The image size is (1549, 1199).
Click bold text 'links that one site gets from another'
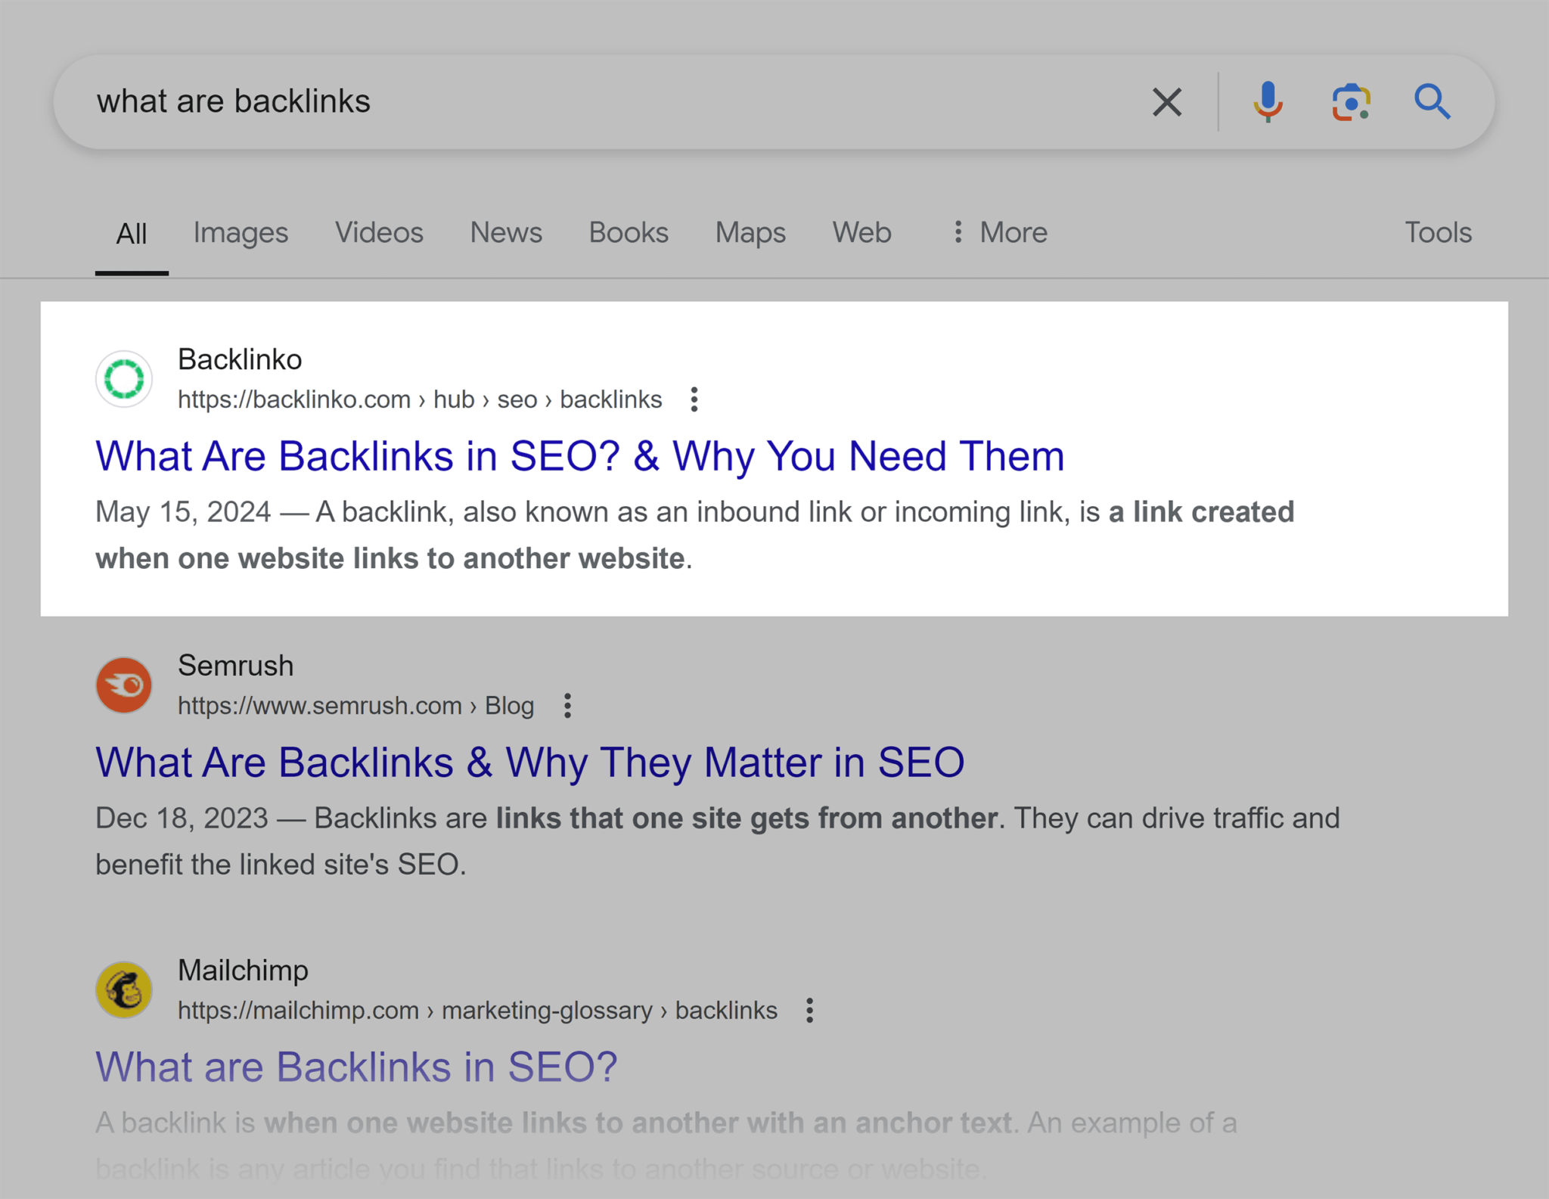[x=747, y=818]
